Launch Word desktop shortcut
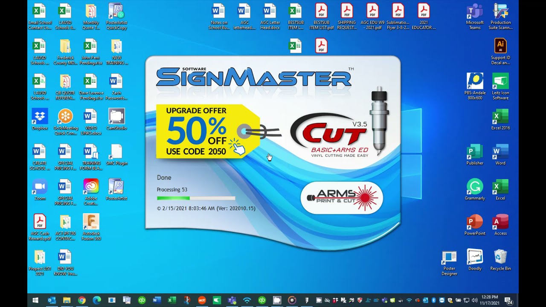Image resolution: width=546 pixels, height=307 pixels. pyautogui.click(x=500, y=155)
